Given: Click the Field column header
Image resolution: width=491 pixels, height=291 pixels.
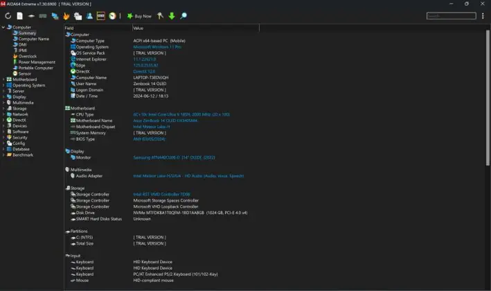Looking at the screenshot, I should coord(98,28).
